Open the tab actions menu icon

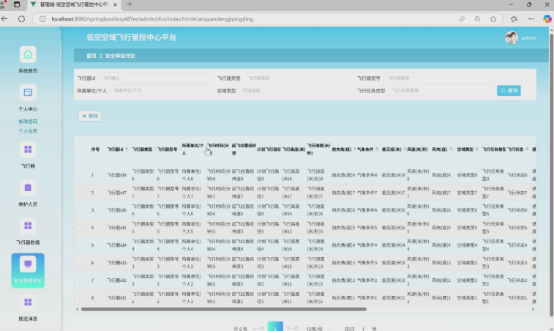click(17, 4)
